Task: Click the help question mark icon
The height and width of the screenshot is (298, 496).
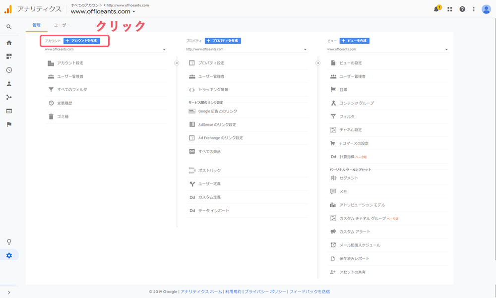Action: (462, 9)
